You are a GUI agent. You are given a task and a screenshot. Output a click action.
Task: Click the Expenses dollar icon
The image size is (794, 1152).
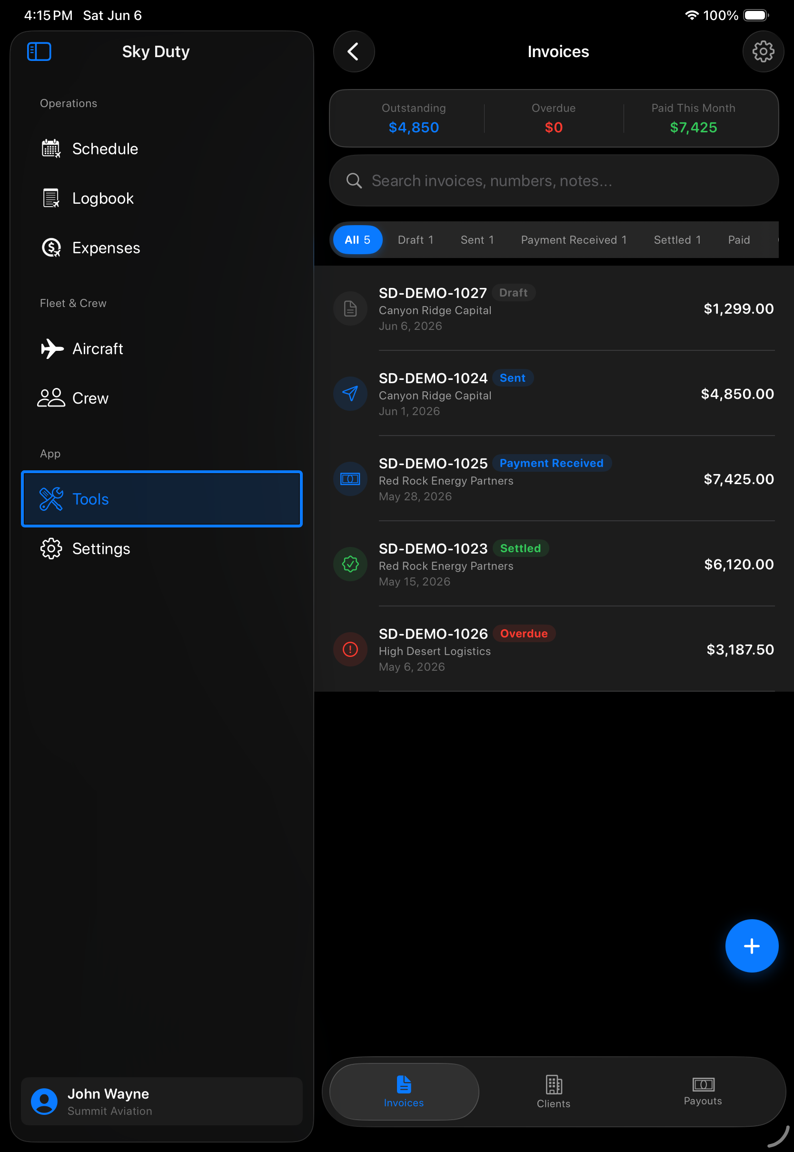coord(51,248)
